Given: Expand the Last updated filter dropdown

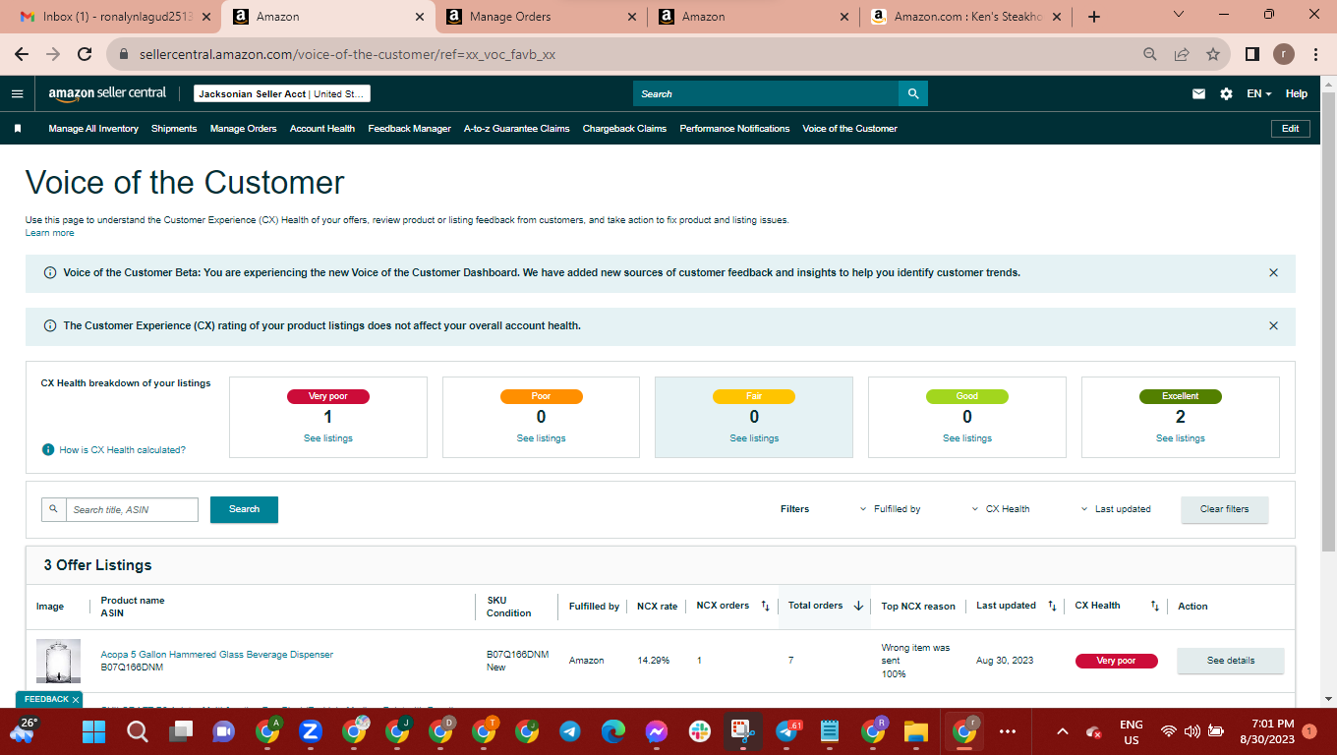Looking at the screenshot, I should [x=1116, y=509].
